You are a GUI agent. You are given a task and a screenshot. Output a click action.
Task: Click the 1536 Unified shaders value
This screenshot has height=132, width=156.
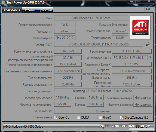coord(68,64)
